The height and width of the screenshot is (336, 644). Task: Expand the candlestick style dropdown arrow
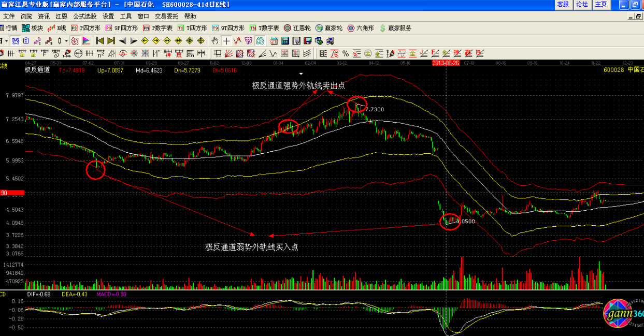click(x=66, y=41)
